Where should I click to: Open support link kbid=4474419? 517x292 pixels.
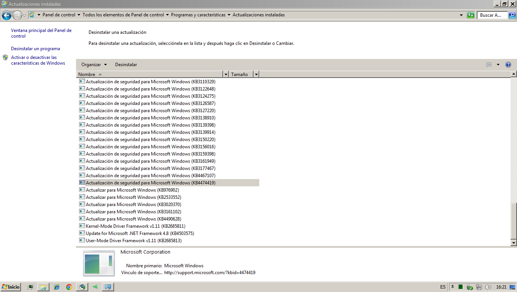coord(209,272)
